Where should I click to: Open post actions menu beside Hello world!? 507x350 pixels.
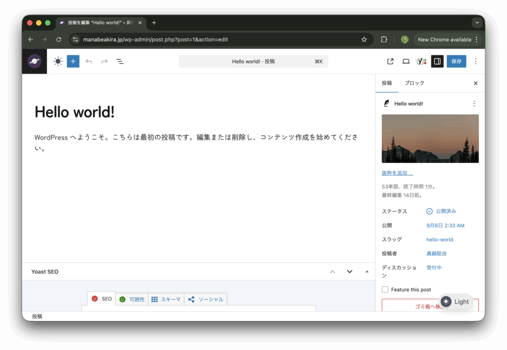474,104
